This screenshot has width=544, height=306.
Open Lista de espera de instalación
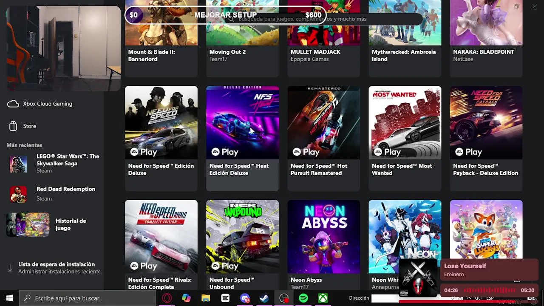point(54,268)
